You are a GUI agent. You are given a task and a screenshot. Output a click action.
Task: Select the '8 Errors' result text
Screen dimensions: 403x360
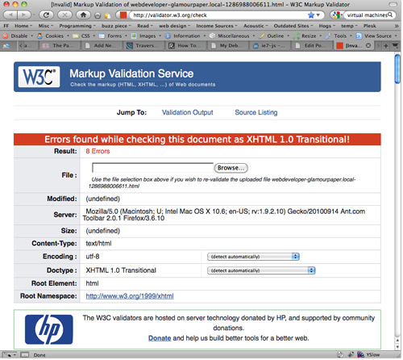(98, 151)
